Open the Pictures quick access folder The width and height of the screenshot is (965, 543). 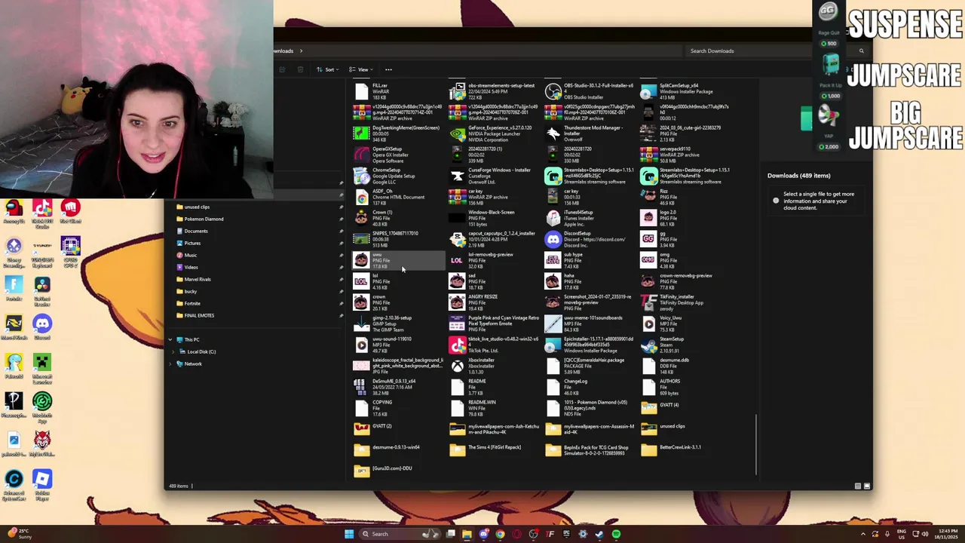coord(193,243)
